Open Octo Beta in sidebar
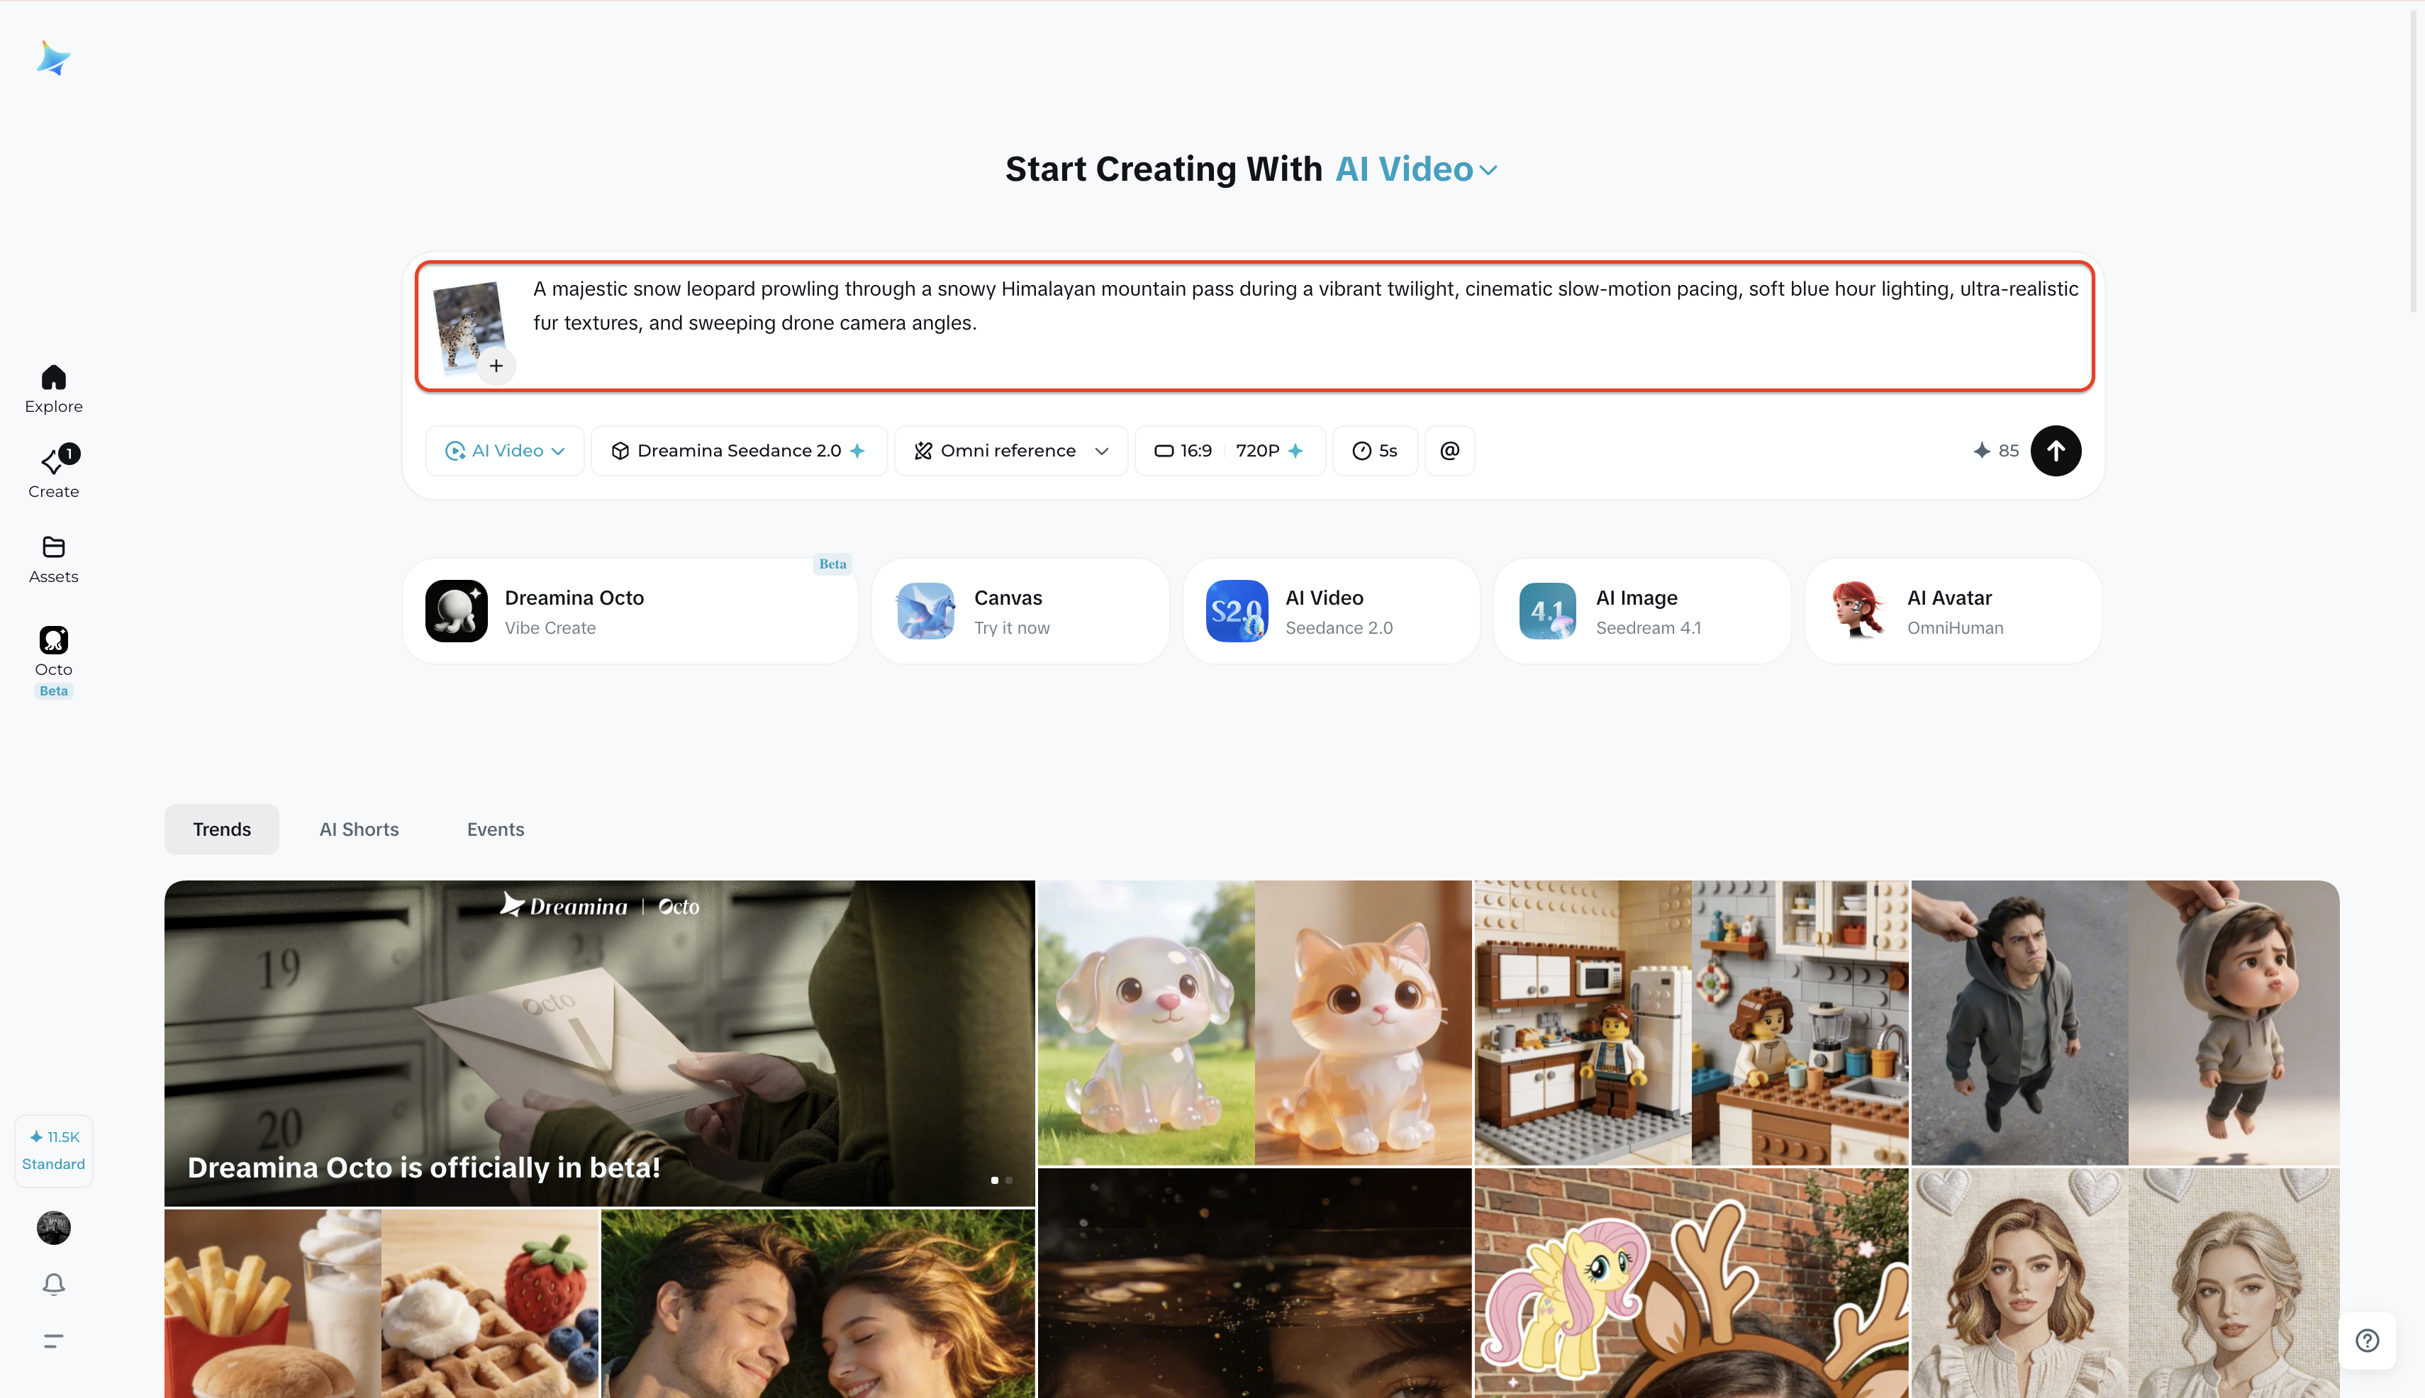Image resolution: width=2425 pixels, height=1398 pixels. (54, 661)
